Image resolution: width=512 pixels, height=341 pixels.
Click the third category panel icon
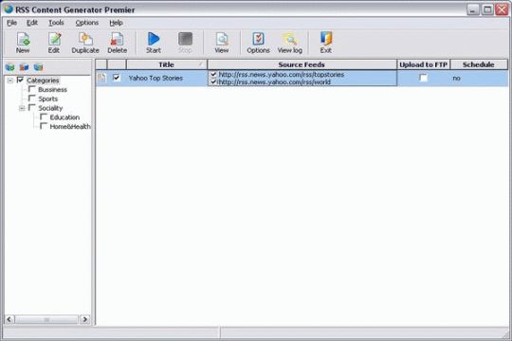pyautogui.click(x=38, y=67)
